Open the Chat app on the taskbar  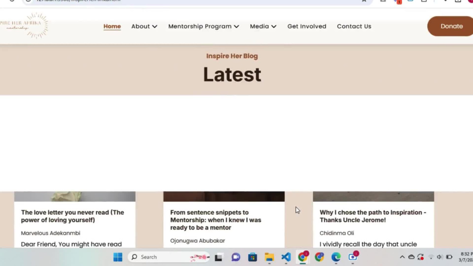(x=236, y=257)
